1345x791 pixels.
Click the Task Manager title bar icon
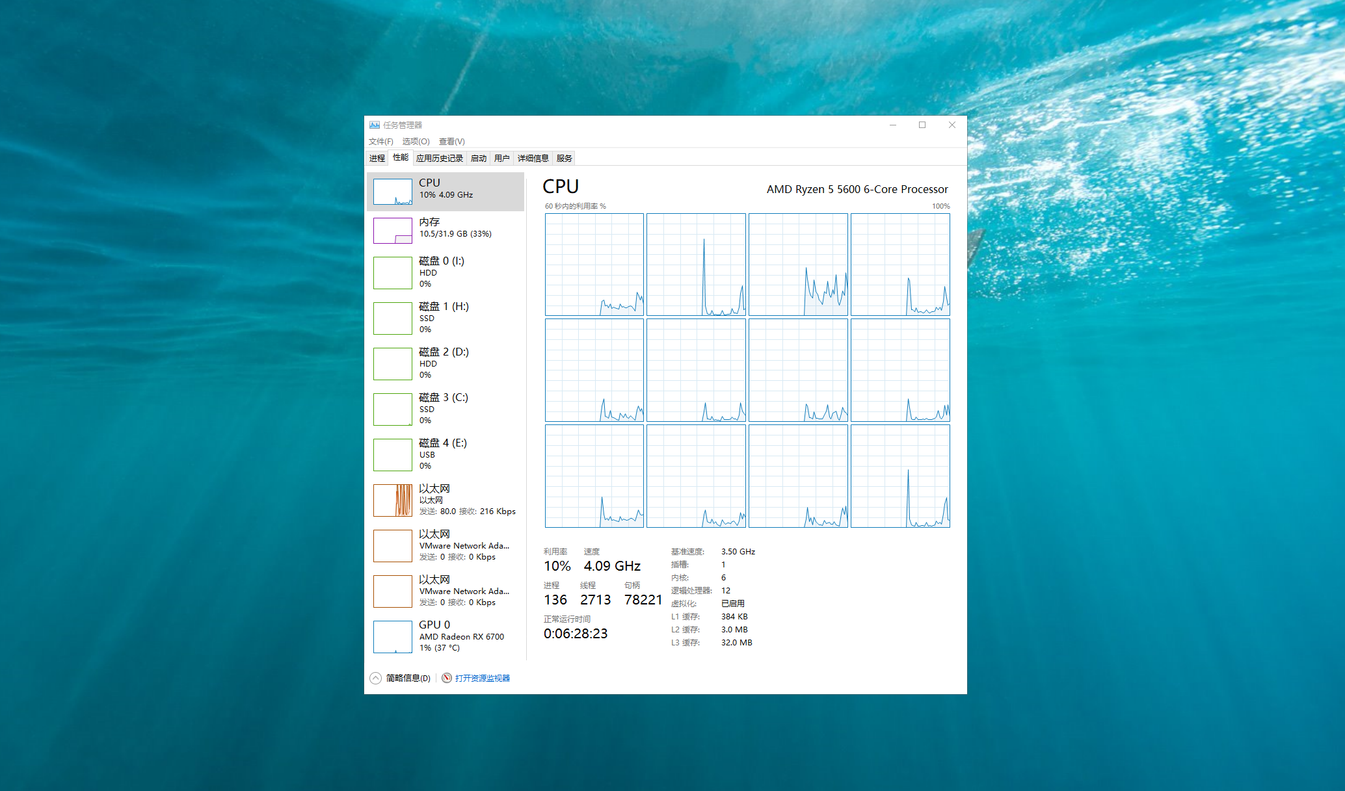click(375, 125)
